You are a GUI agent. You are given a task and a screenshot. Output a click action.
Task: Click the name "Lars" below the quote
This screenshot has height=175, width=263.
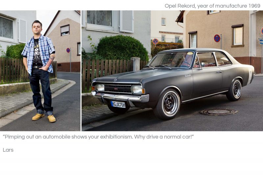point(8,150)
